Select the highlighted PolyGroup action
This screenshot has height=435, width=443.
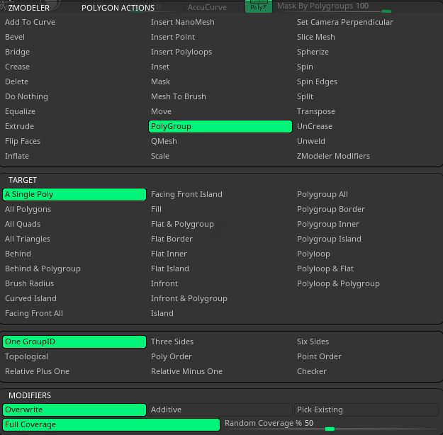pyautogui.click(x=220, y=126)
